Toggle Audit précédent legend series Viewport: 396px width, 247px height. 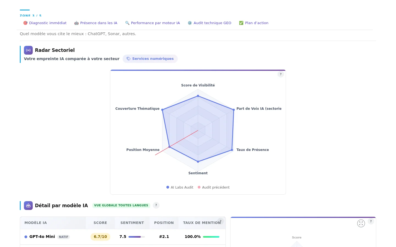[x=214, y=187]
